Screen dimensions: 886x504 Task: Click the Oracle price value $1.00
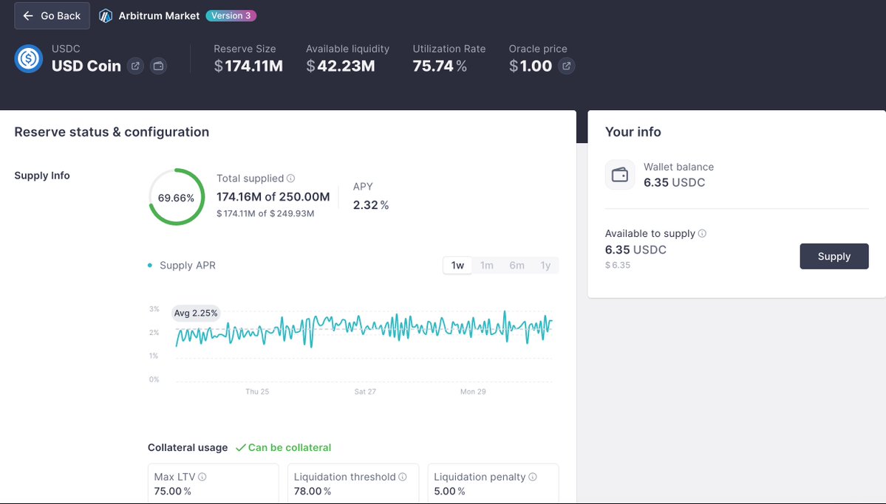pyautogui.click(x=530, y=66)
